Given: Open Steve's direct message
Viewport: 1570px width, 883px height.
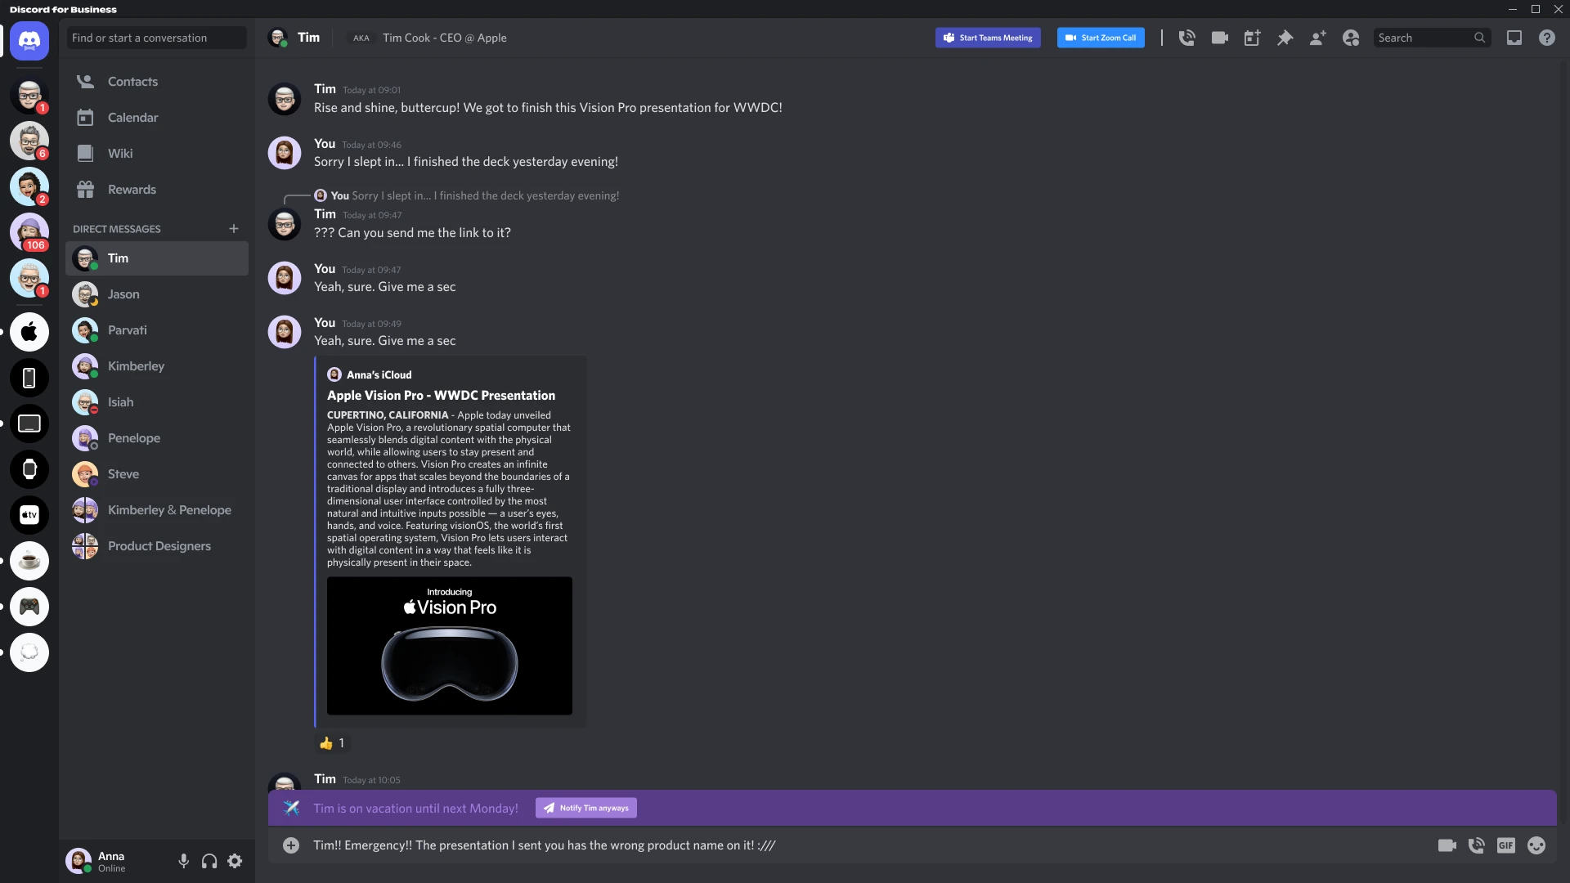Looking at the screenshot, I should [x=157, y=474].
